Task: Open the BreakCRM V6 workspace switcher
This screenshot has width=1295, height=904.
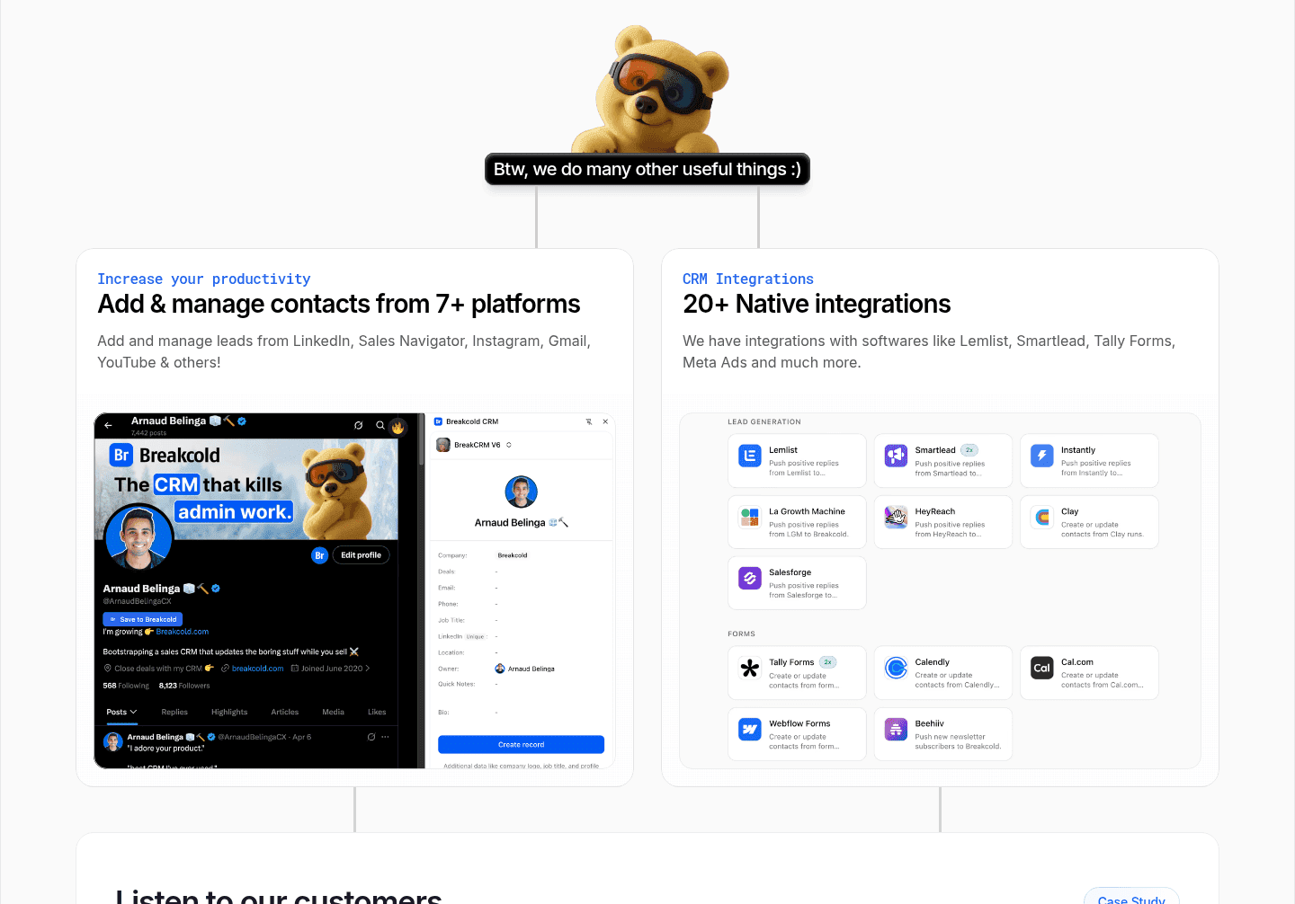Action: (x=475, y=445)
